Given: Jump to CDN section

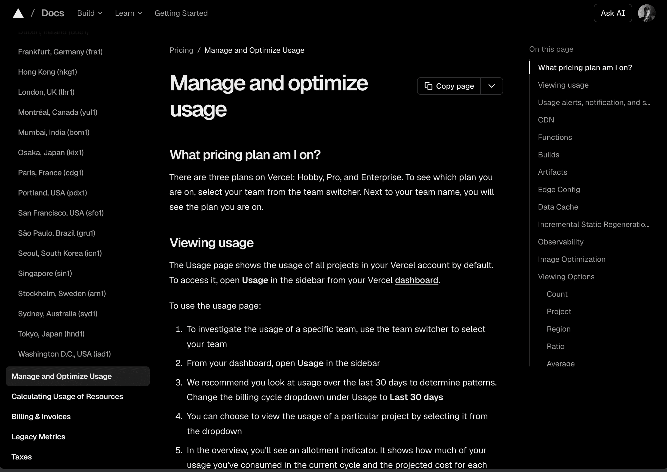Looking at the screenshot, I should tap(546, 120).
